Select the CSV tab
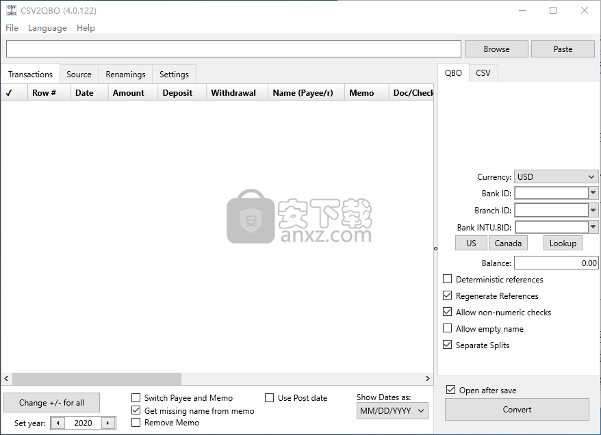The image size is (601, 435). [483, 72]
